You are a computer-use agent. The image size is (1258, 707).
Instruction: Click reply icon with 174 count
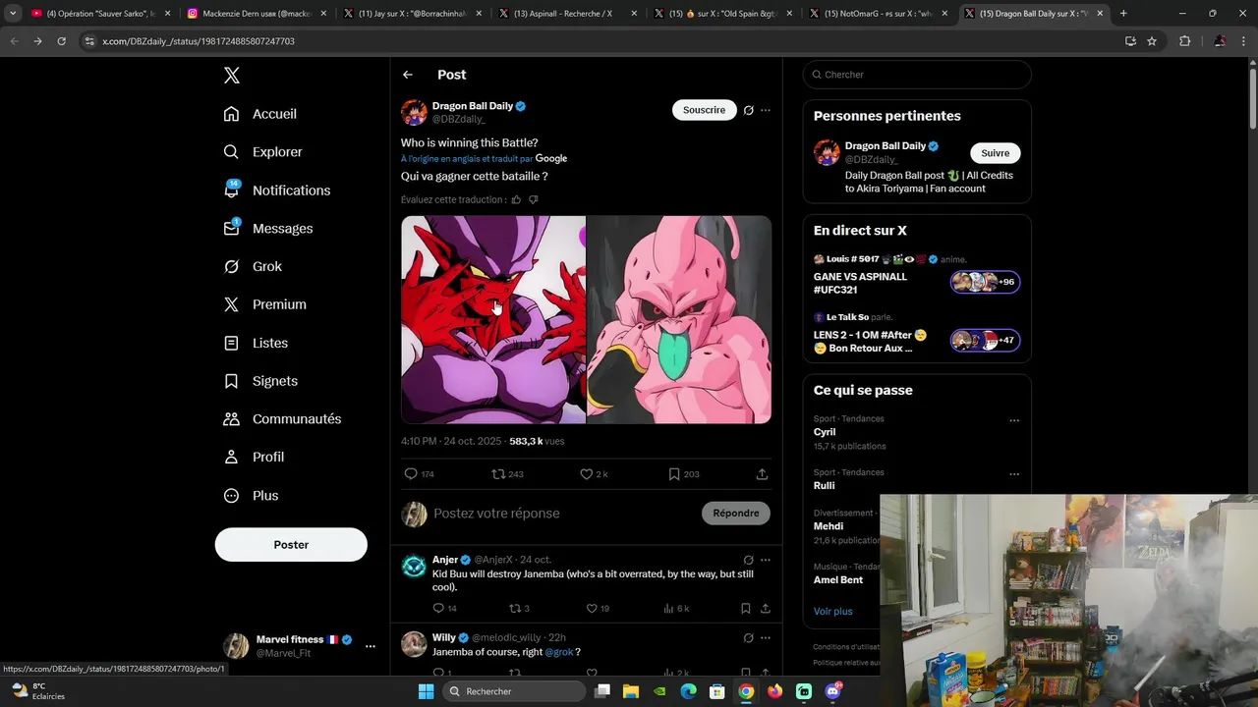coord(420,474)
